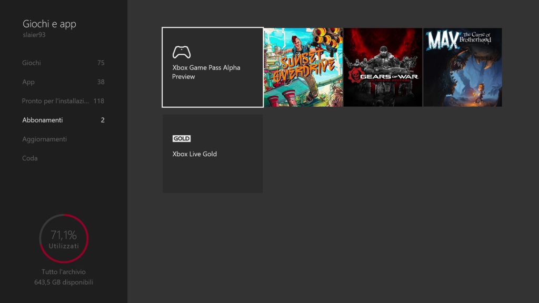
Task: Click the 643,5 GB disponibili text
Action: [x=64, y=282]
